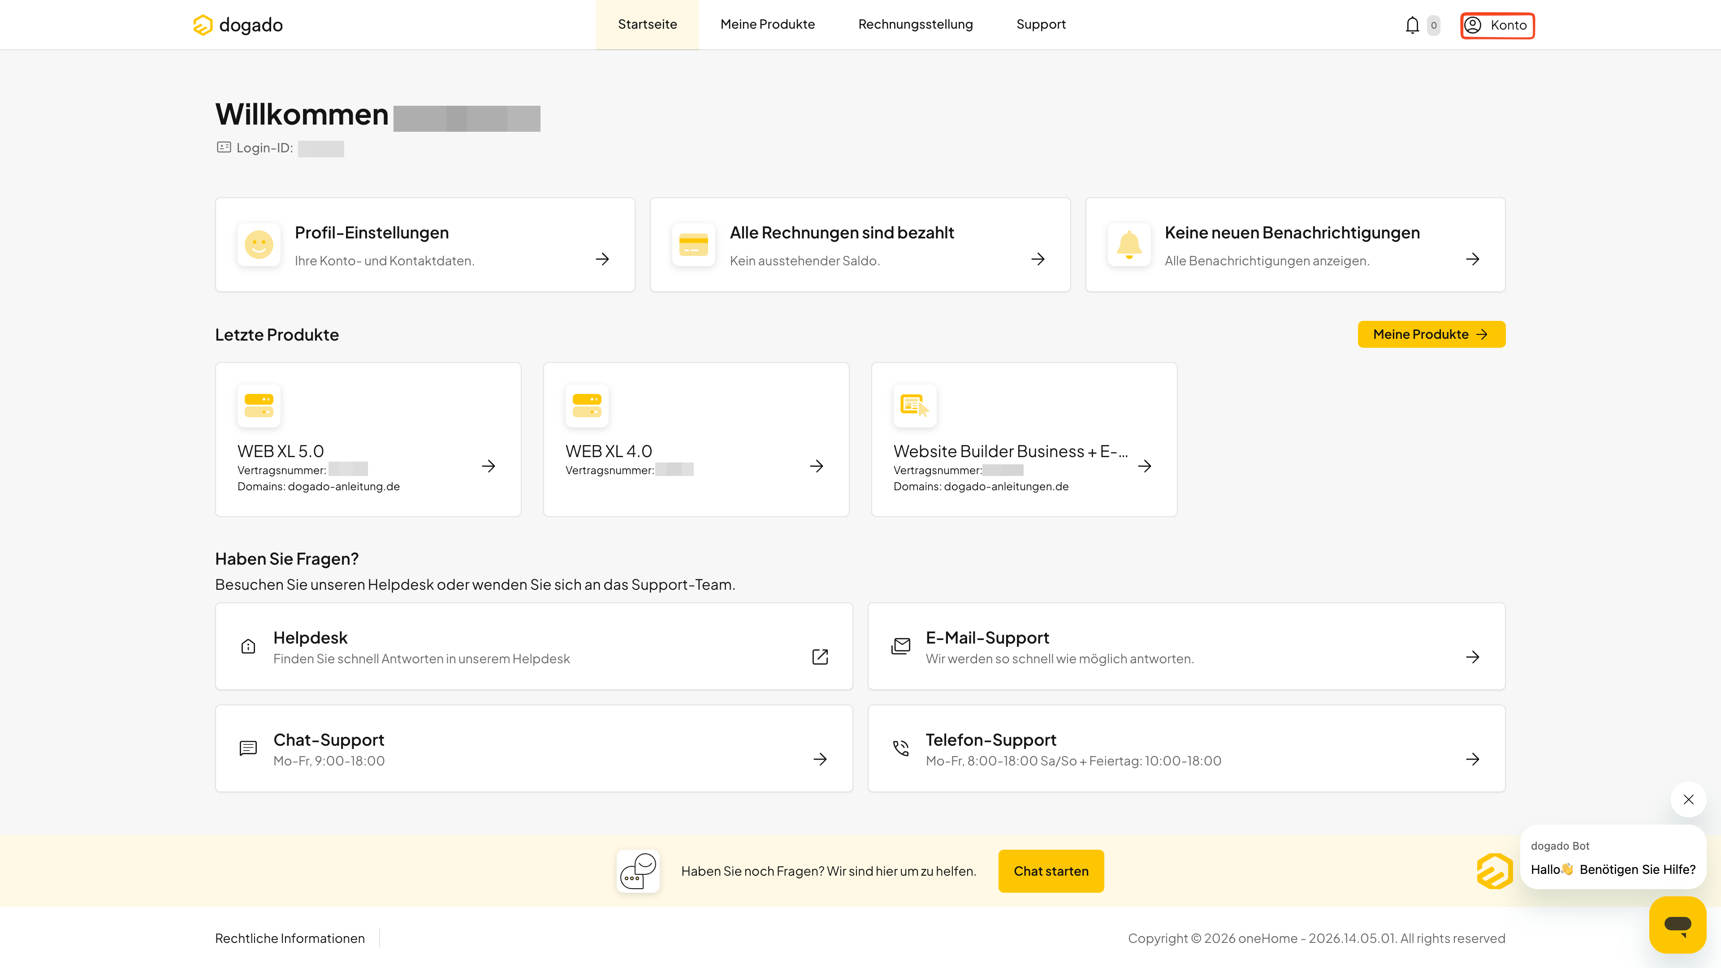This screenshot has height=968, width=1721.
Task: Click the Login-ID card icon
Action: point(224,147)
